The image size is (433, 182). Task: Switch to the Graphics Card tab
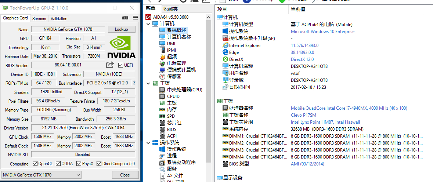[15, 18]
